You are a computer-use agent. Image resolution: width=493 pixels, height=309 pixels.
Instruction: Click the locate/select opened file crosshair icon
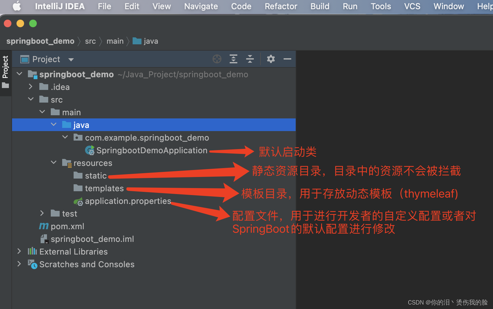[217, 59]
